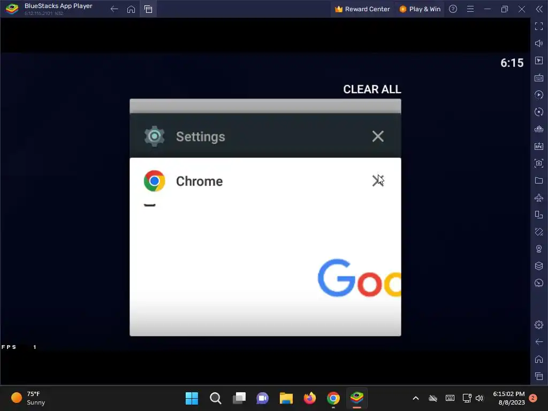Viewport: 548px width, 411px height.
Task: Open the BlueStacks help icon
Action: [453, 9]
